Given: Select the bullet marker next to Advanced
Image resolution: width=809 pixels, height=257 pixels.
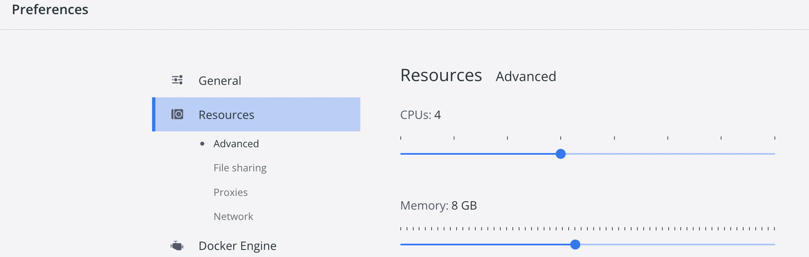Looking at the screenshot, I should 202,143.
